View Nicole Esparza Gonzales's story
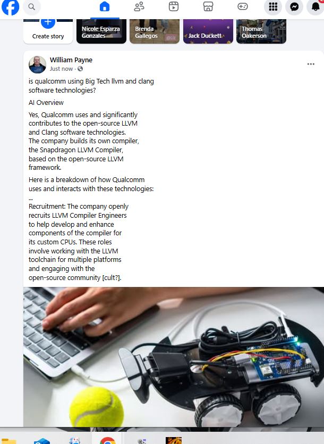Screen dimensions: 324x444 click(101, 31)
